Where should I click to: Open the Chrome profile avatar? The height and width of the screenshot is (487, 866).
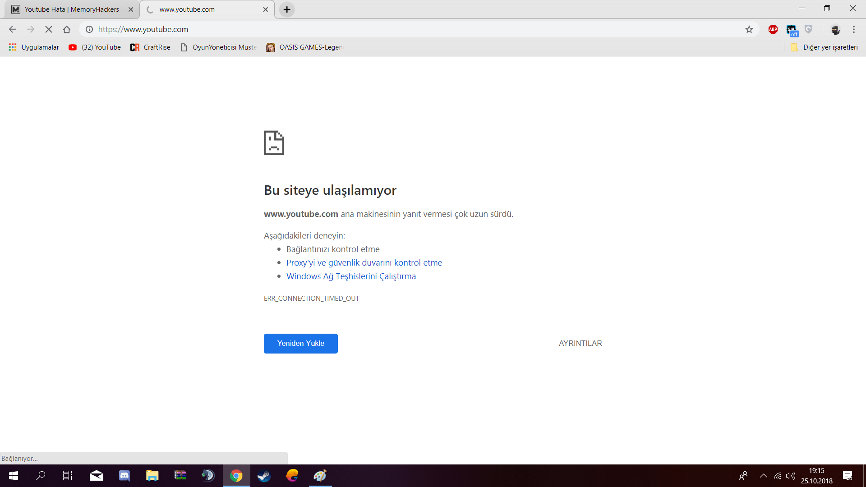tap(835, 30)
